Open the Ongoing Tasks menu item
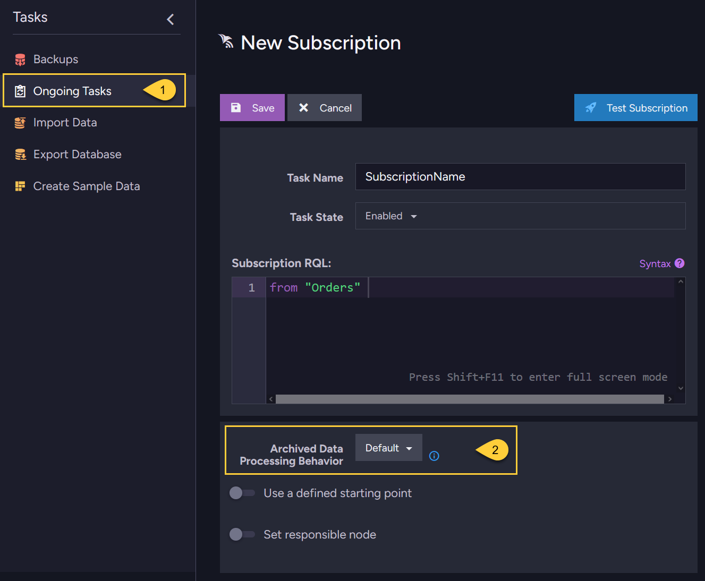Viewport: 705px width, 581px height. (x=99, y=91)
